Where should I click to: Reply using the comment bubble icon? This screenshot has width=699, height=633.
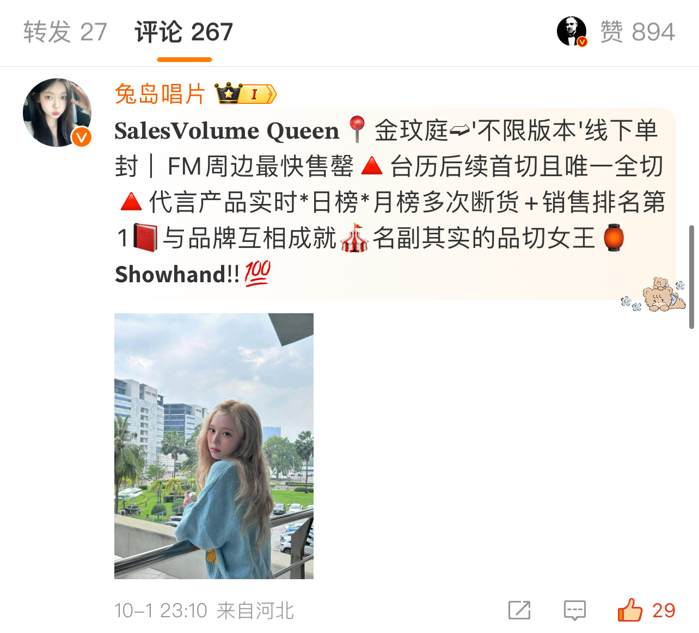click(x=574, y=610)
